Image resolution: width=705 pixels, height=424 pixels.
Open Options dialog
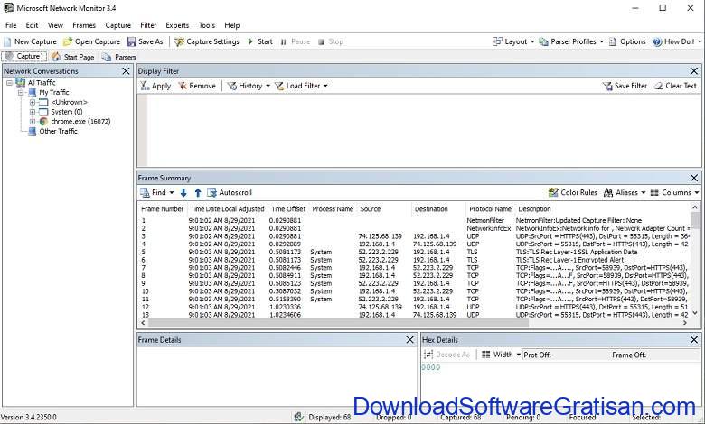coord(627,41)
